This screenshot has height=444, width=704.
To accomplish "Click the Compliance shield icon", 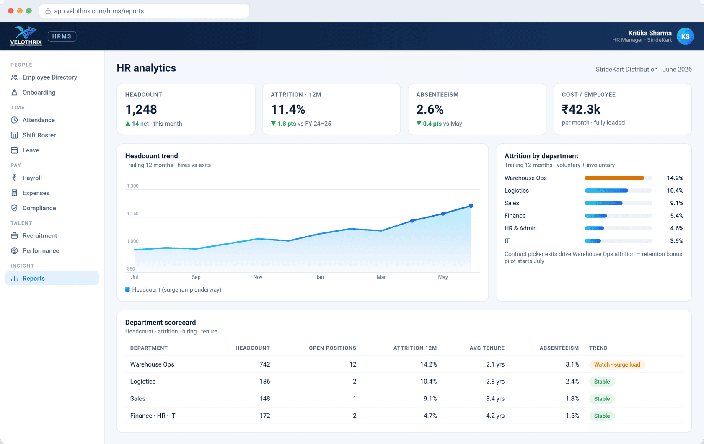I will (14, 208).
